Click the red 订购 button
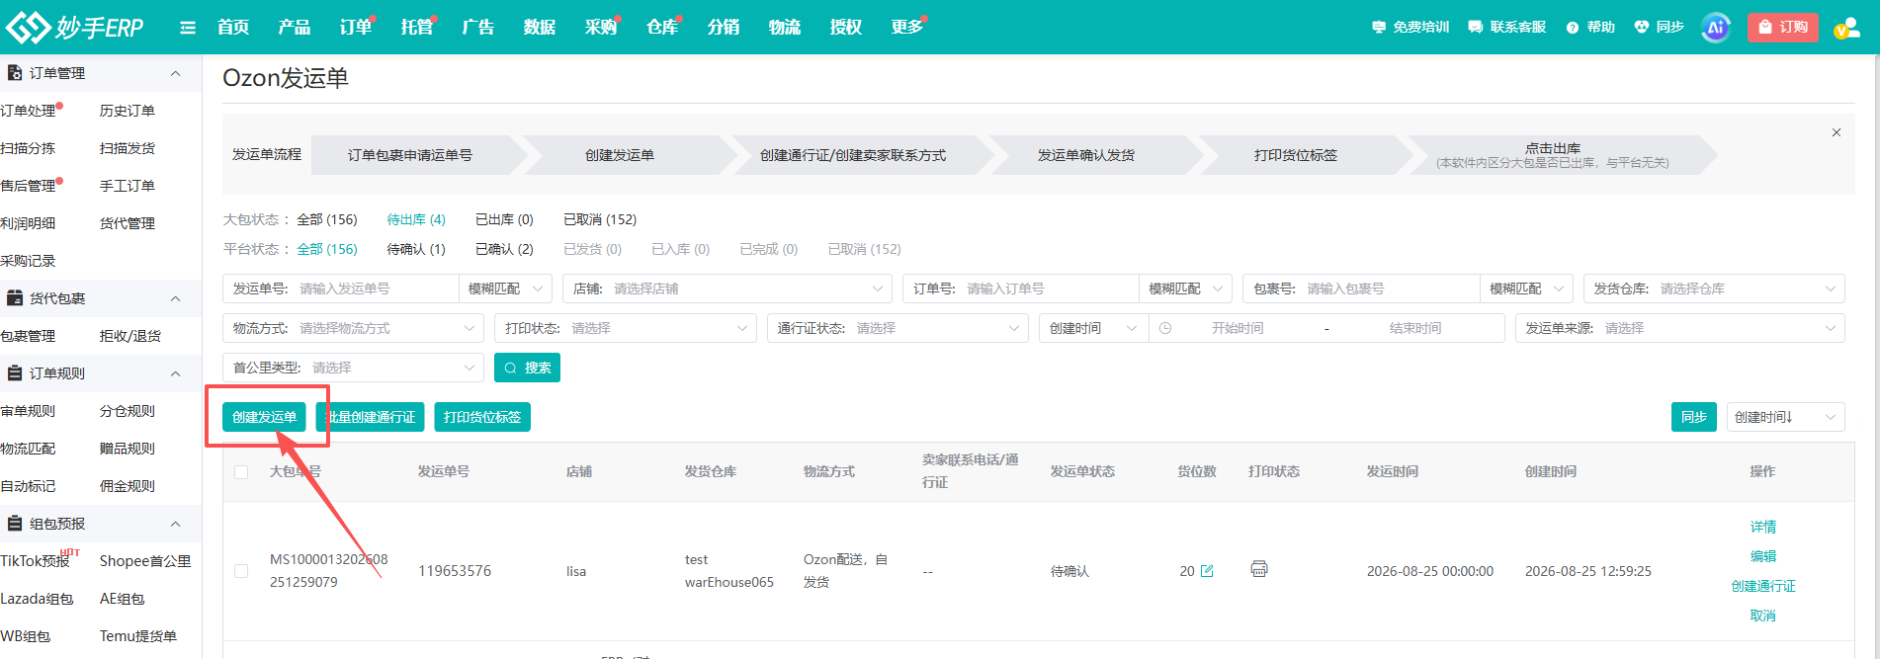The image size is (1880, 659). [x=1782, y=28]
